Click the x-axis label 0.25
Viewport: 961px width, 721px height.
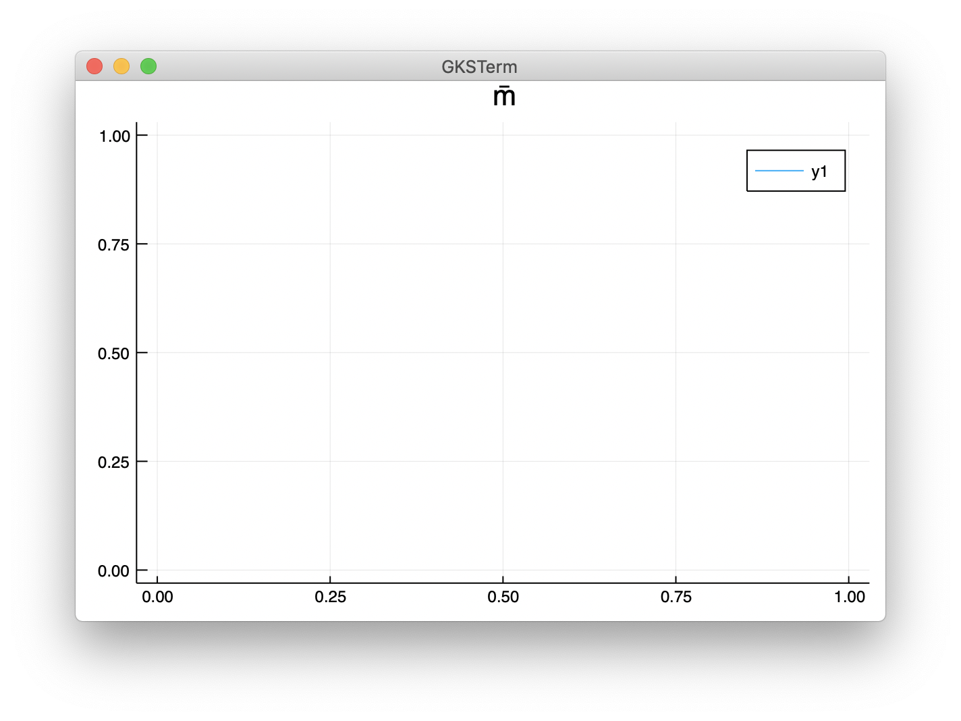click(330, 597)
